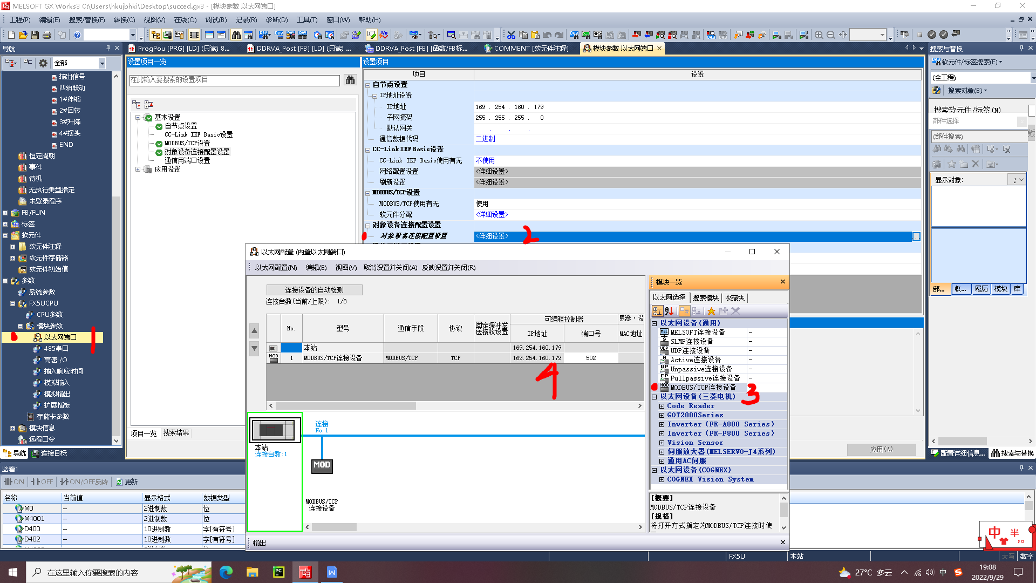Open the 诊断(D) menu
Image resolution: width=1036 pixels, height=583 pixels.
tap(277, 20)
